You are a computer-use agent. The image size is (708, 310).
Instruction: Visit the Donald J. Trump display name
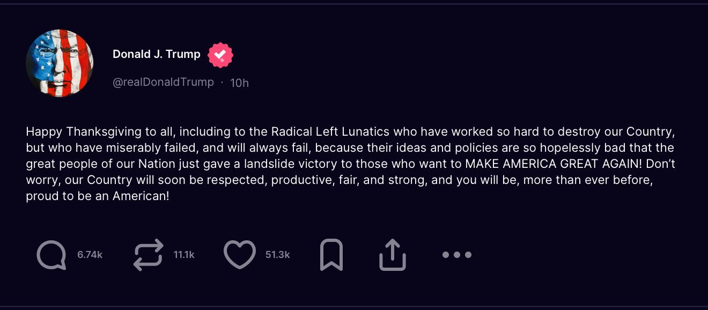point(157,54)
